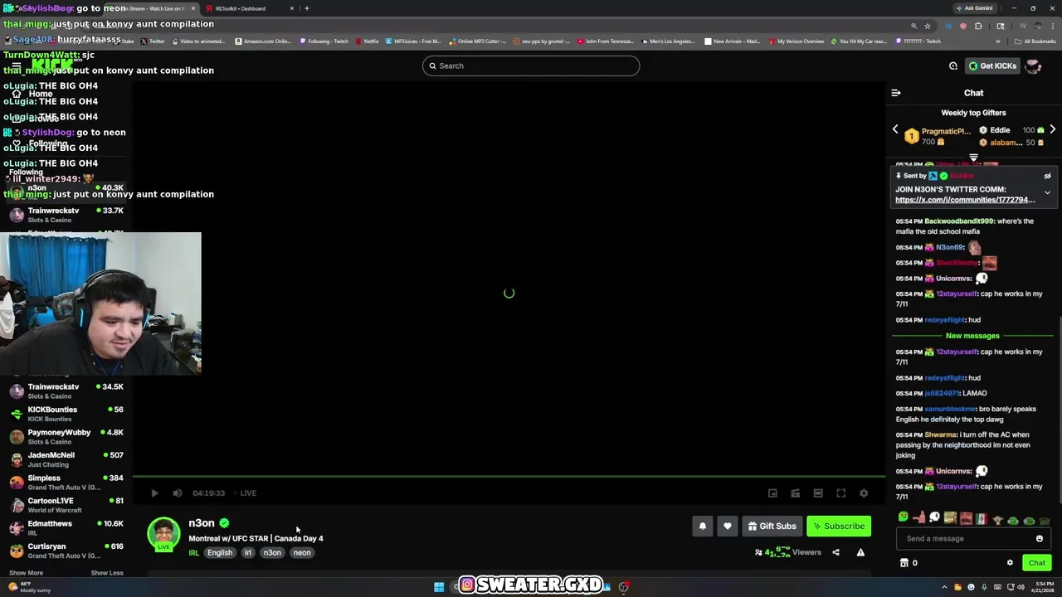Open Simpless channel in sidebar
Screen dimensions: 1062x597
(66, 483)
